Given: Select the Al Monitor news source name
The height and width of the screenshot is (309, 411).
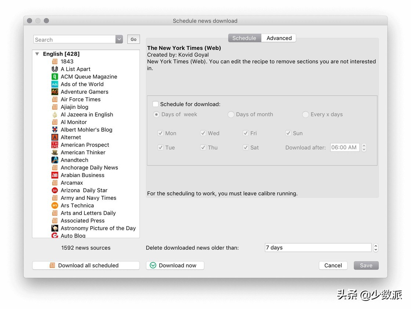Looking at the screenshot, I should click(x=74, y=122).
